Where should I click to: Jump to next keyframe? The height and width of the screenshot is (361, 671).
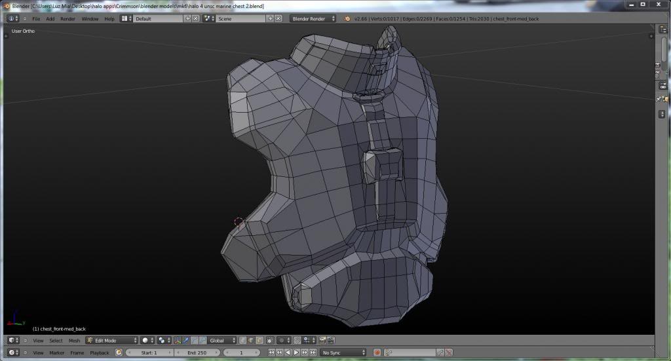305,352
